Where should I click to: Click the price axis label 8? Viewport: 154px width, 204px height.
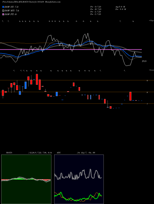point(147,92)
